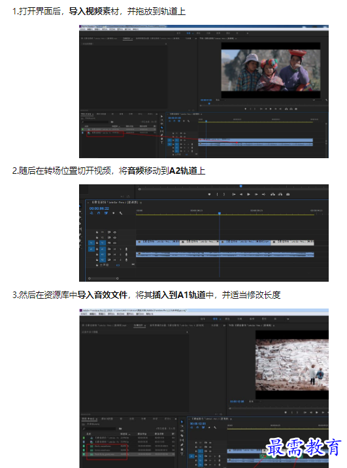Click the project search field in step 1
The height and width of the screenshot is (468, 347).
pyautogui.click(x=97, y=122)
